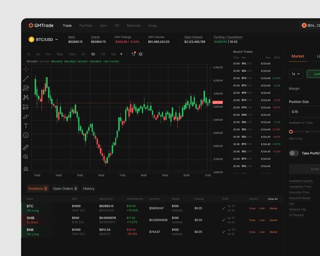
Task: Switch to the Market order tab
Action: click(x=297, y=56)
